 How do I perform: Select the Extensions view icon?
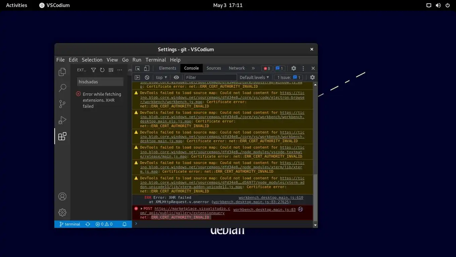[x=62, y=136]
